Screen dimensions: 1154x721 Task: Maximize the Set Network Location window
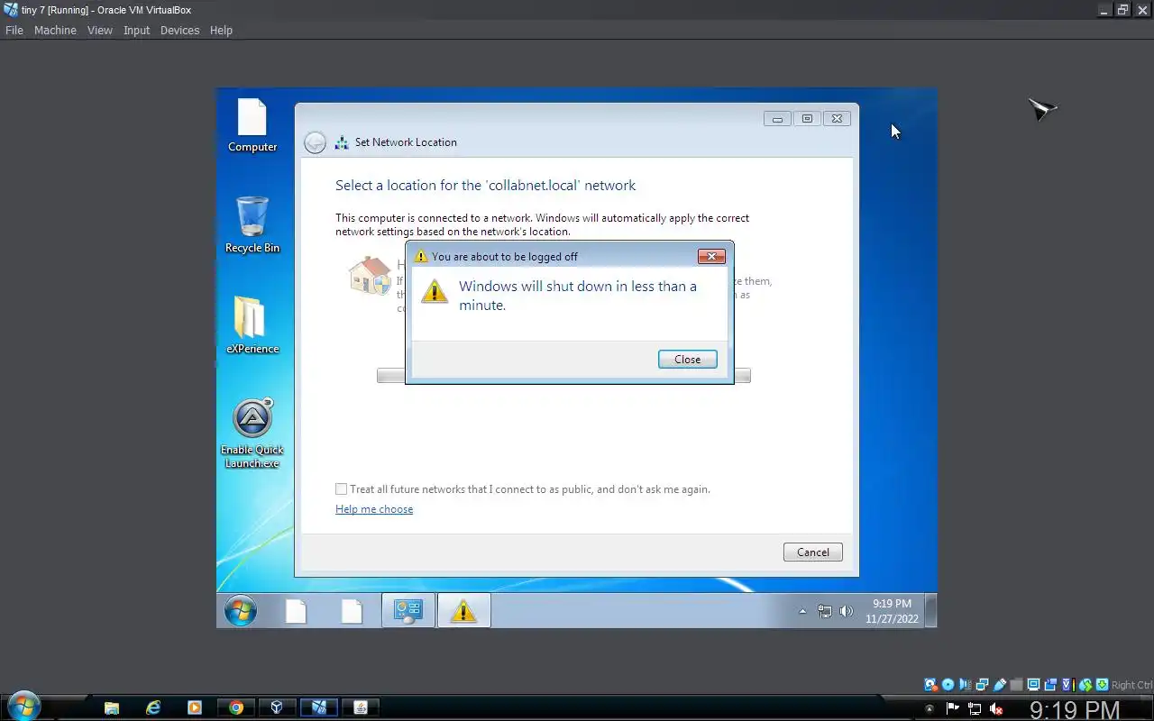coord(807,118)
